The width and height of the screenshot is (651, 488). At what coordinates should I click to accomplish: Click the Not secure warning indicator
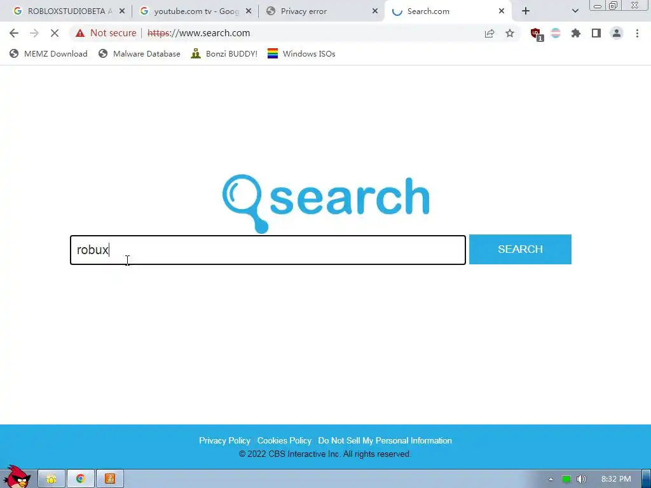pos(106,33)
